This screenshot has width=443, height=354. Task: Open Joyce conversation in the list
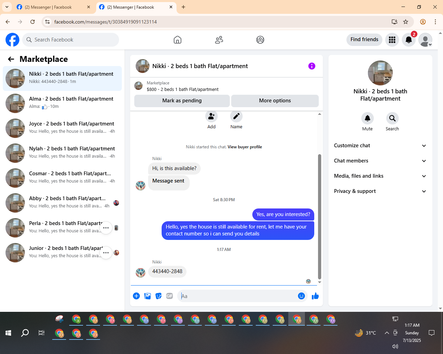pos(62,128)
